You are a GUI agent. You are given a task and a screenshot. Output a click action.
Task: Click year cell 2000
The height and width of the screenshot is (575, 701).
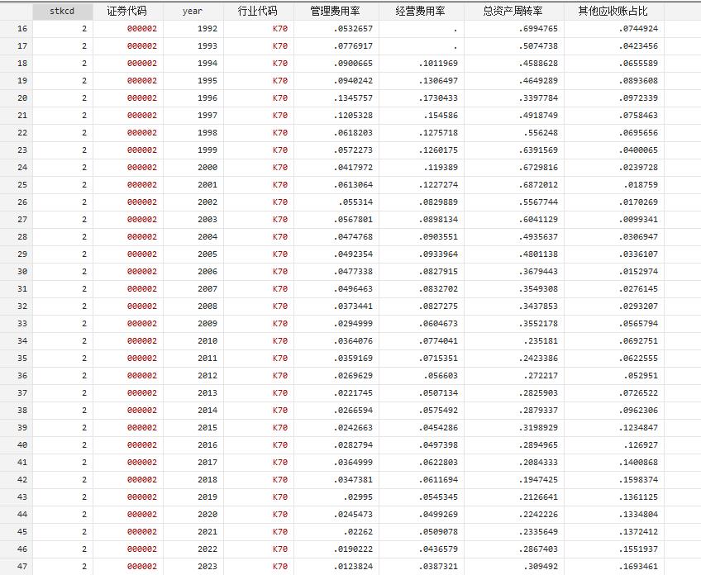(x=207, y=167)
